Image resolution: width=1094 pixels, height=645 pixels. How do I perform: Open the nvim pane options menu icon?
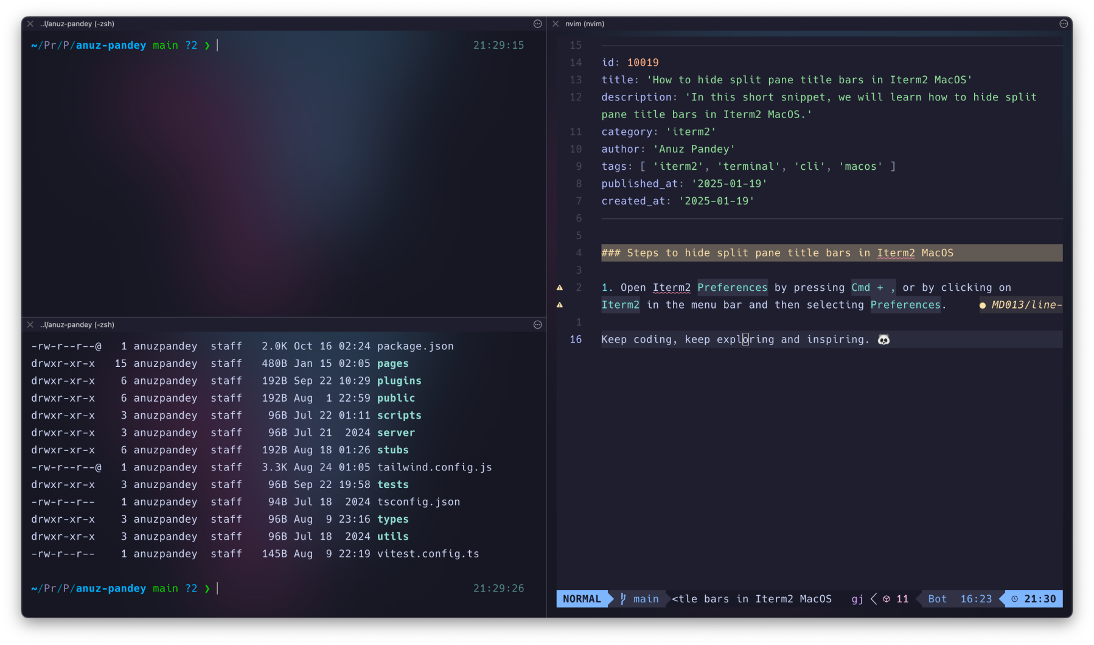click(1064, 24)
